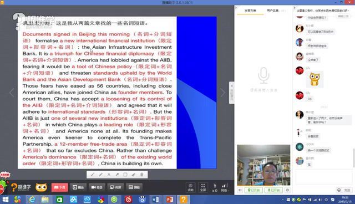Open the help button in bottom bar
355x204 pixels.
point(191,187)
